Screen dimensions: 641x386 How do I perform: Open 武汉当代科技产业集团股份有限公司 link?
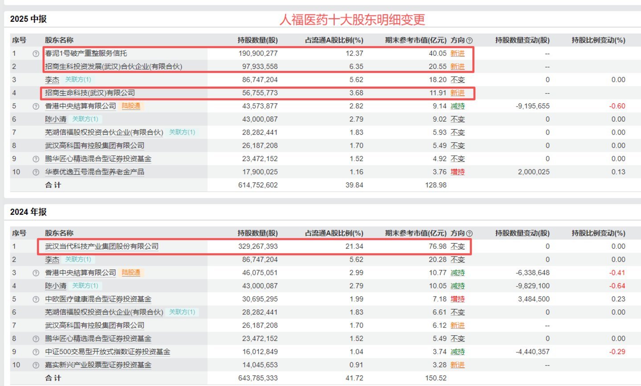[x=102, y=246]
